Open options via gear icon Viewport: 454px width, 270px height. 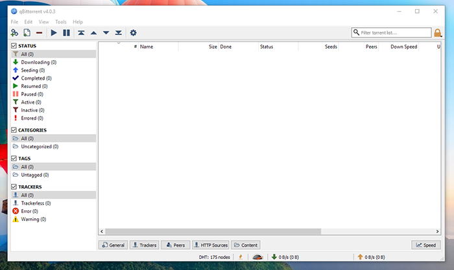[133, 32]
